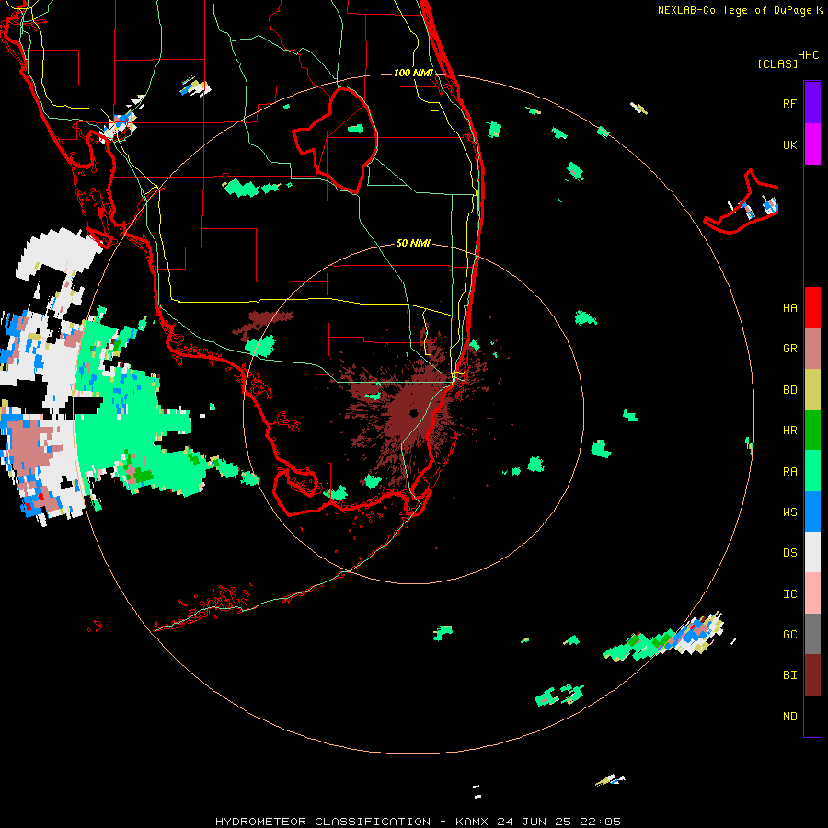The width and height of the screenshot is (828, 828).
Task: Select the BD yellow legend swatch
Action: (812, 390)
